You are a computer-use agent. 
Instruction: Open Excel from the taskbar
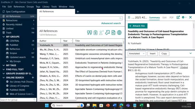142,105
